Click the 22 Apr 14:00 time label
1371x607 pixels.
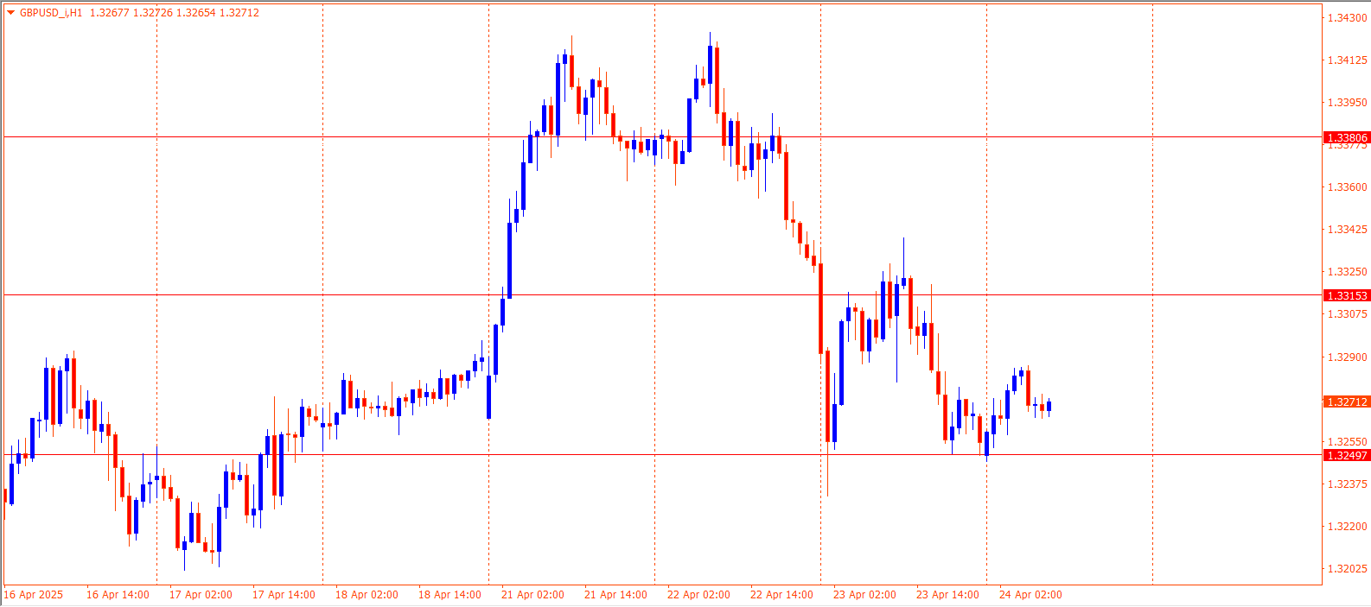point(781,595)
